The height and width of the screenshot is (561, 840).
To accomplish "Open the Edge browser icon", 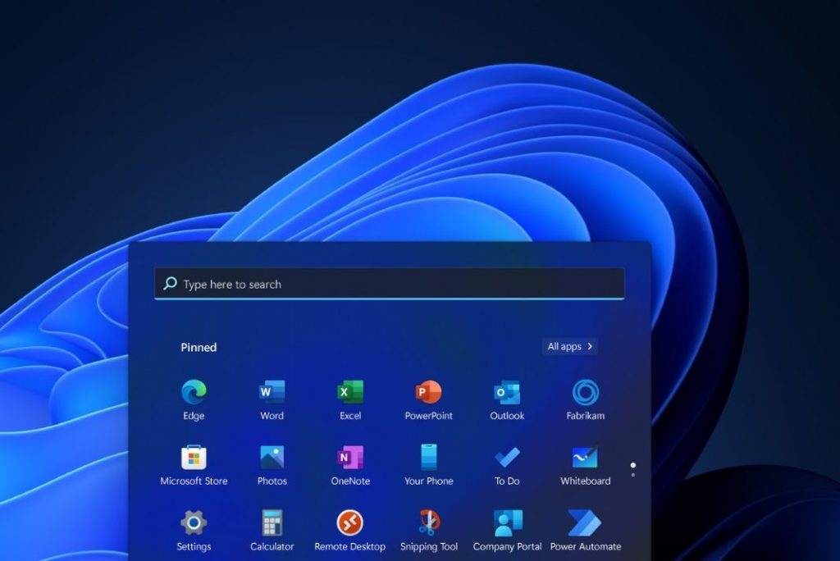I will (194, 392).
